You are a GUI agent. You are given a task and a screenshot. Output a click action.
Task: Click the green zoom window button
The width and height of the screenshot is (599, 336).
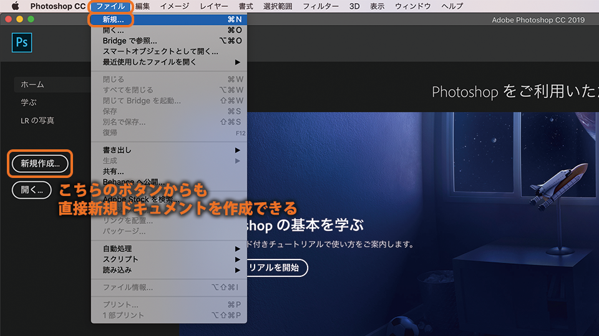[31, 19]
